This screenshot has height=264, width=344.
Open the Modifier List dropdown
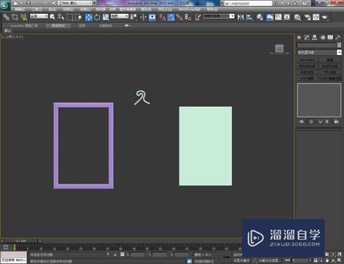[x=319, y=52]
